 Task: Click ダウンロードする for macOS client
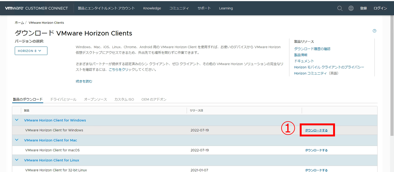316,150
